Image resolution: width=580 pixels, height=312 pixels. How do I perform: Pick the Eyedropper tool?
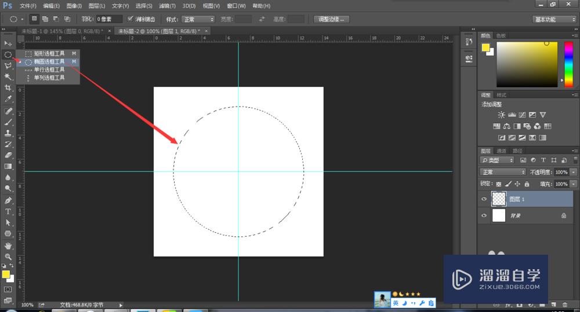[x=8, y=99]
